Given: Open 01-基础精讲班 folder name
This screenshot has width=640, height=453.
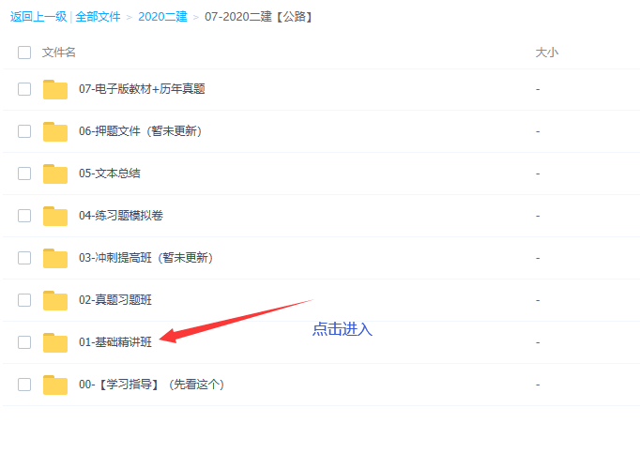Looking at the screenshot, I should pyautogui.click(x=115, y=342).
